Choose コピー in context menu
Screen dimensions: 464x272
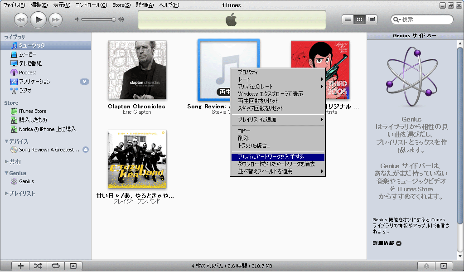point(278,131)
